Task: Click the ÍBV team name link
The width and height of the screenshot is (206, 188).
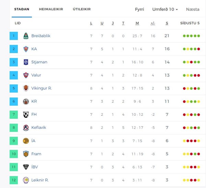Action: (35, 167)
